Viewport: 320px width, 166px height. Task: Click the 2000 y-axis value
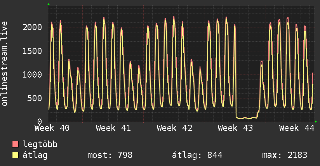coord(32,27)
